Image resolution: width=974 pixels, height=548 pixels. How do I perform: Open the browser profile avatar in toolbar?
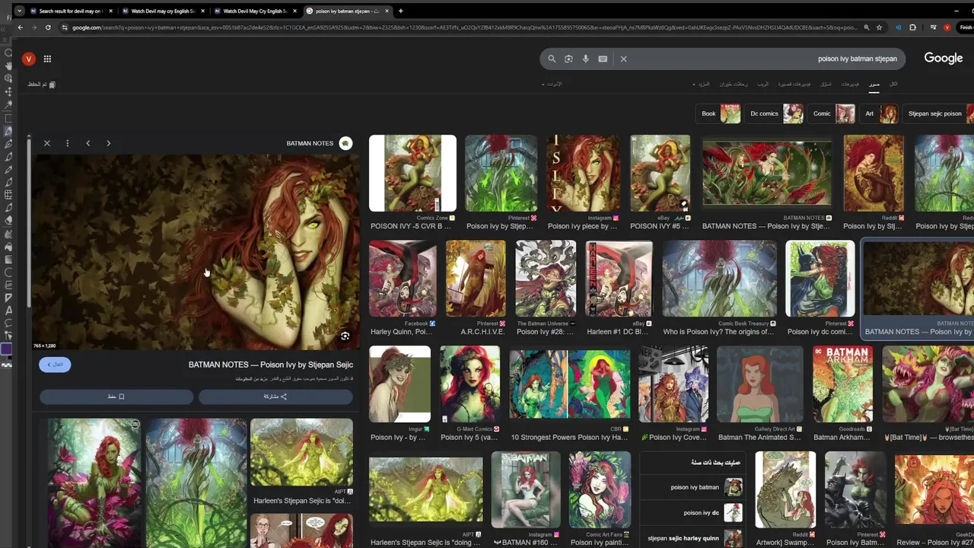pos(947,27)
